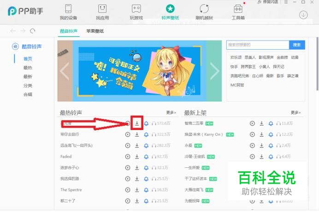
Task: Expand 更多 for 最新上架 list
Action: (x=295, y=112)
